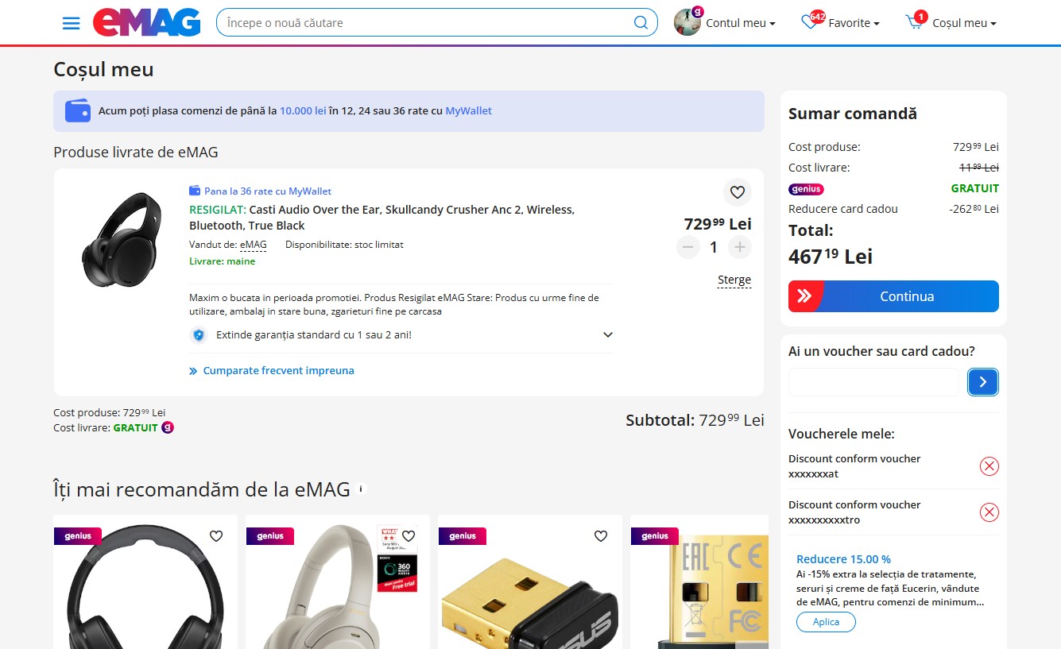Favorite the Sony headphones recommendation
1061x649 pixels.
409,536
